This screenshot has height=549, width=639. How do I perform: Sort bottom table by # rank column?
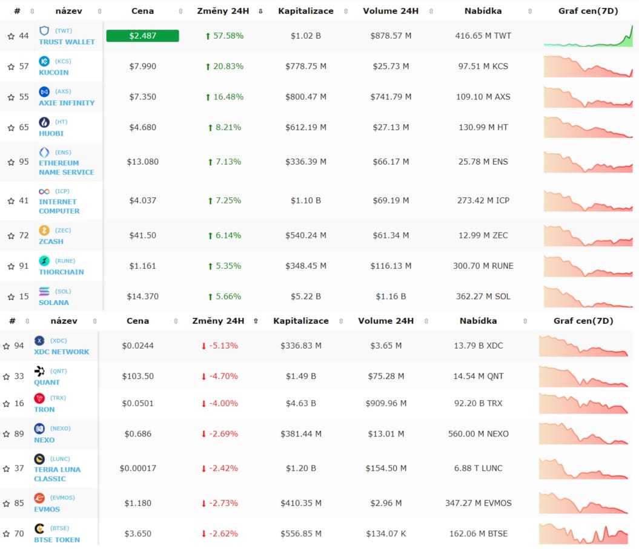[x=27, y=321]
